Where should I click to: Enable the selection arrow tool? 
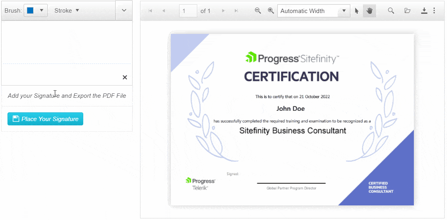(357, 11)
